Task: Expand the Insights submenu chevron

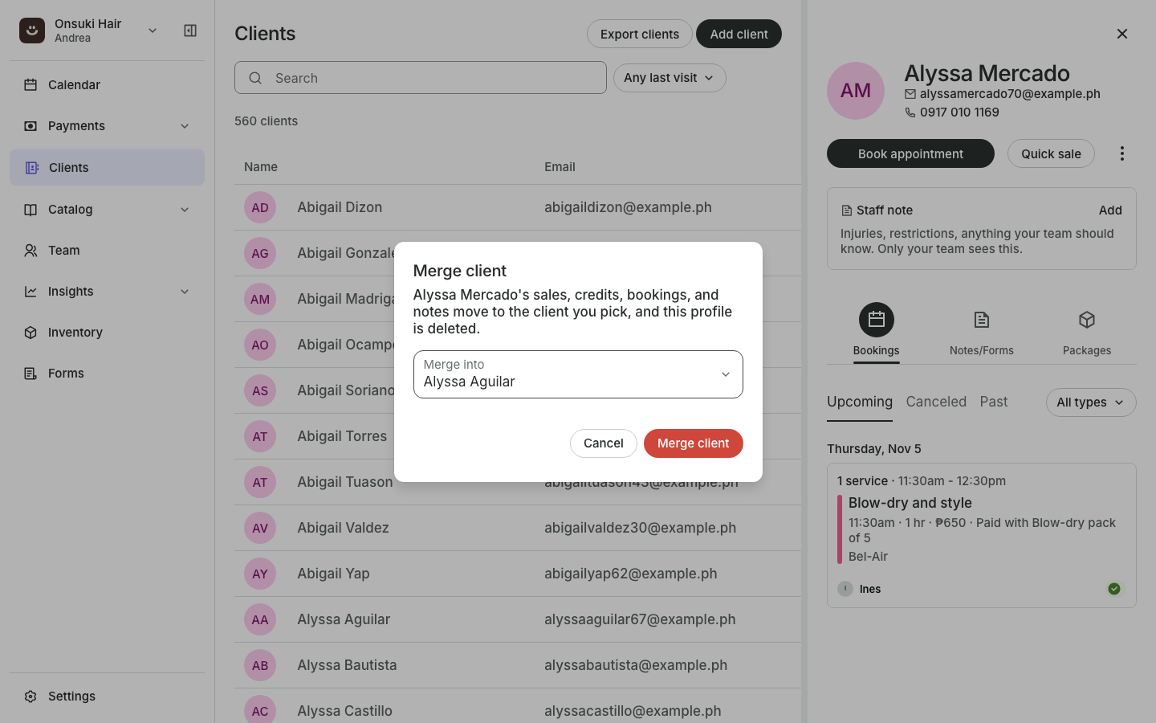Action: [185, 292]
